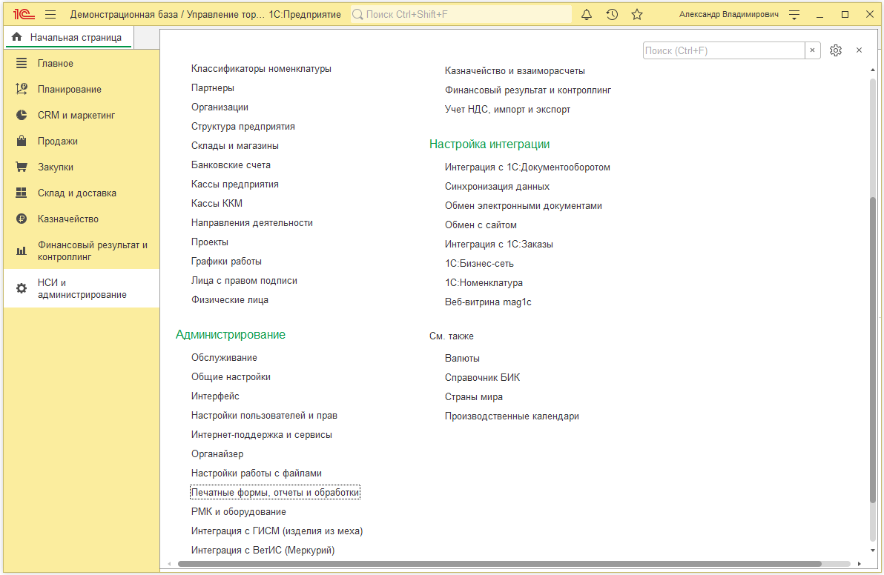Viewport: 884px width, 575px height.
Task: Open the history clock icon
Action: pos(612,15)
